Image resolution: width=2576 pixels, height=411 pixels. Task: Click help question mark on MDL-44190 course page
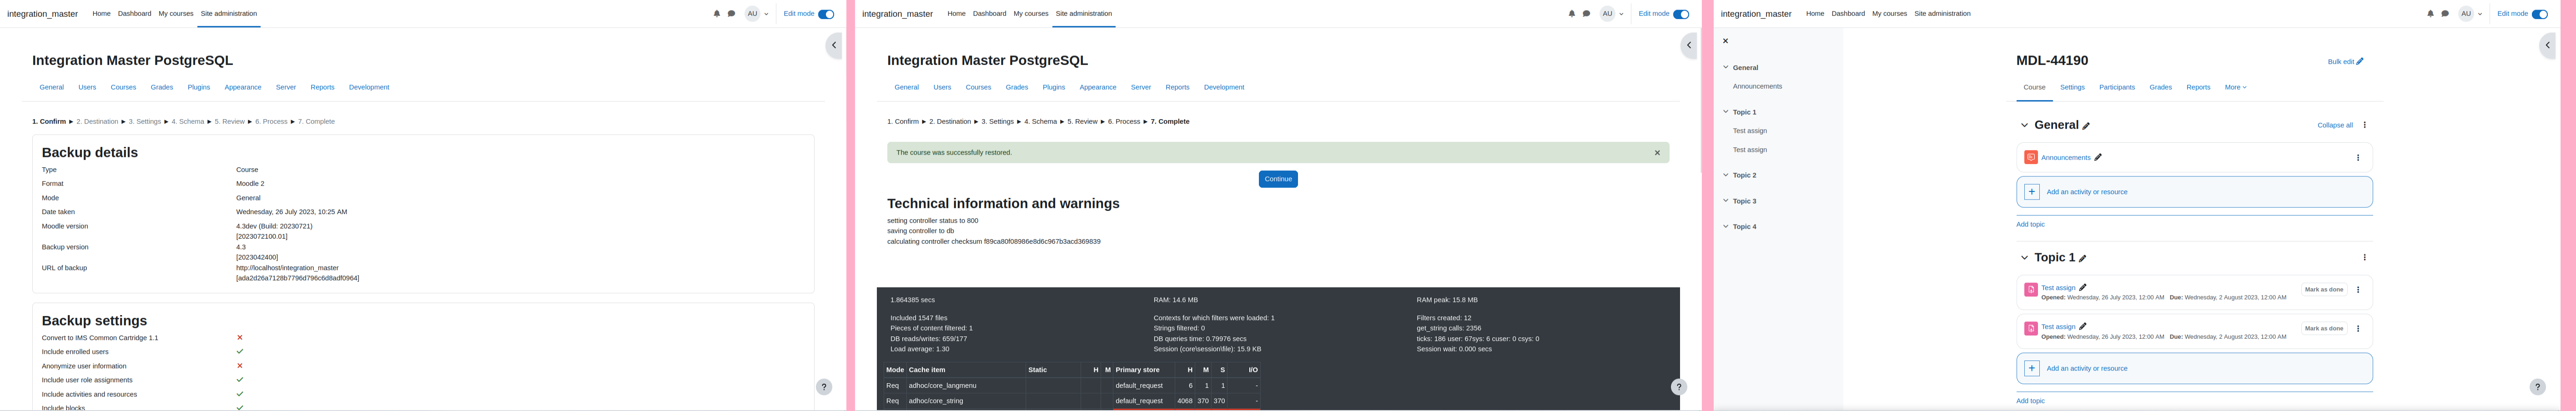pos(2538,387)
